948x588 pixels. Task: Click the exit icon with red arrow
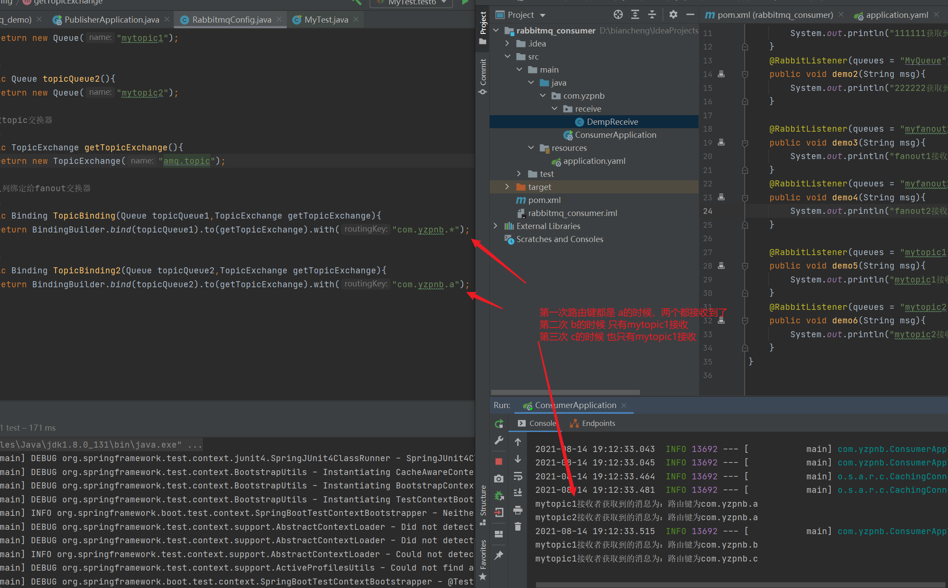[x=499, y=512]
